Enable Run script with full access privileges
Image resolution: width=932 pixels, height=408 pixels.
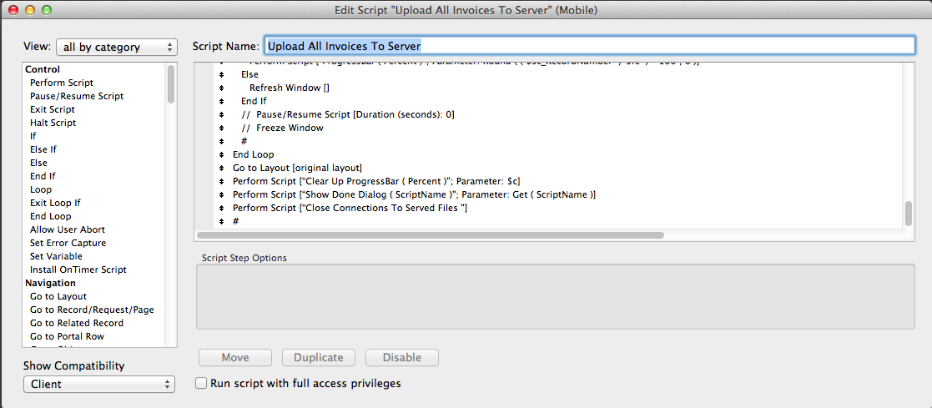coord(201,384)
